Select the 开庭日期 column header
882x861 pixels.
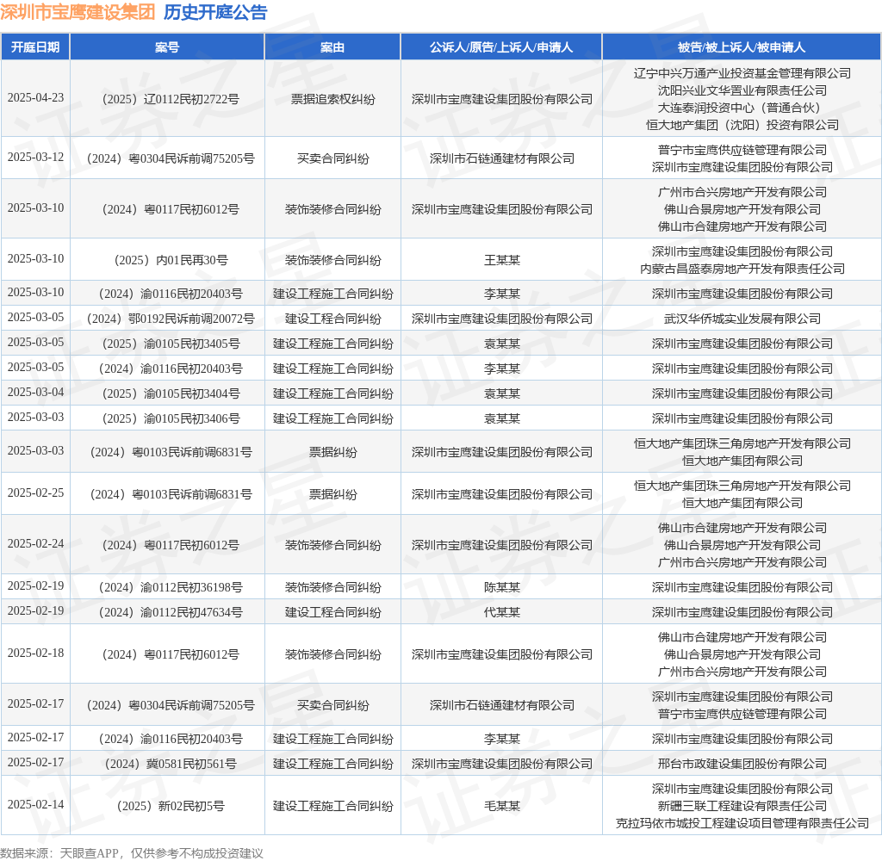(35, 47)
